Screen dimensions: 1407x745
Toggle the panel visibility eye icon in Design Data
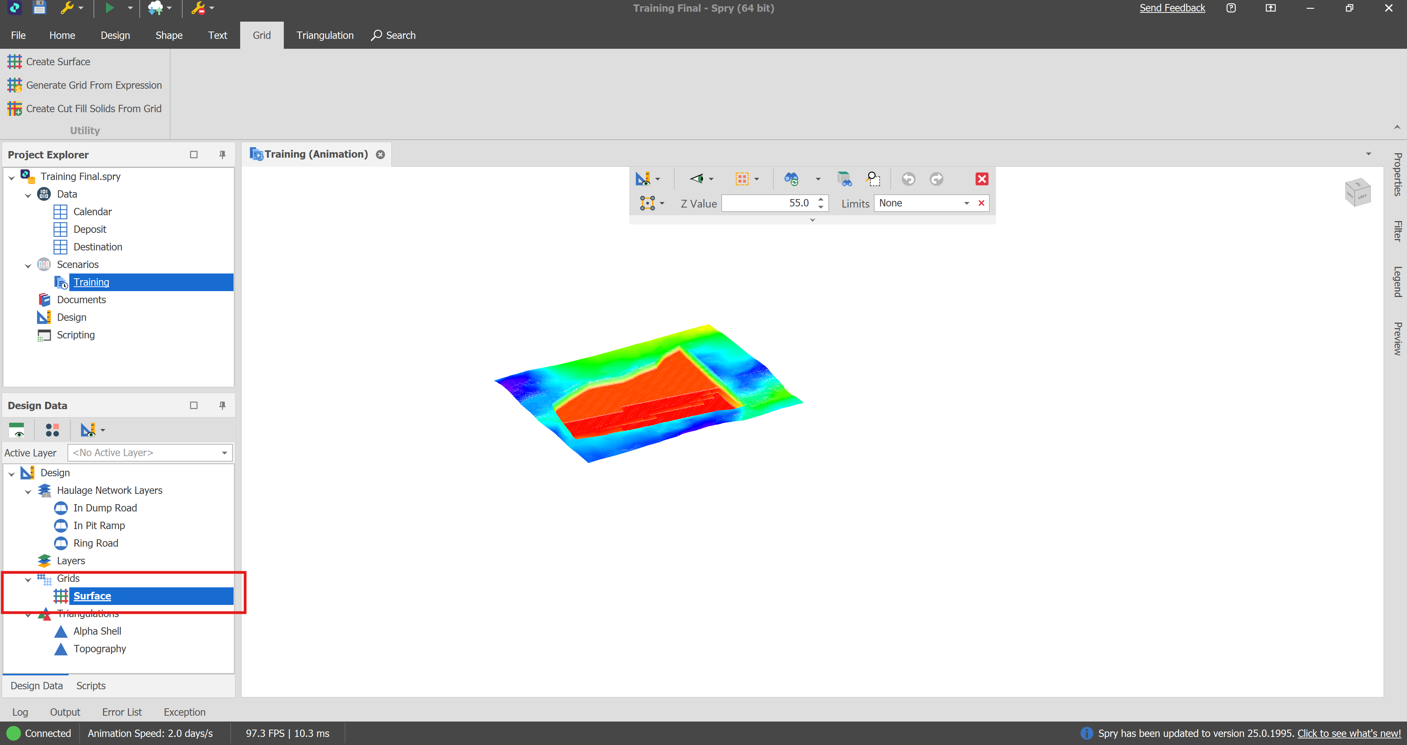[x=17, y=430]
